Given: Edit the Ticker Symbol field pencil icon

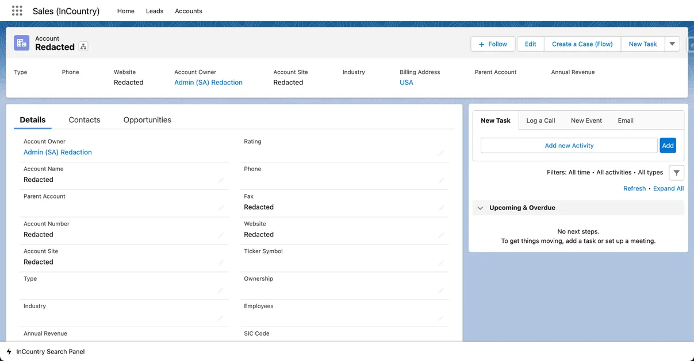Looking at the screenshot, I should point(441,263).
